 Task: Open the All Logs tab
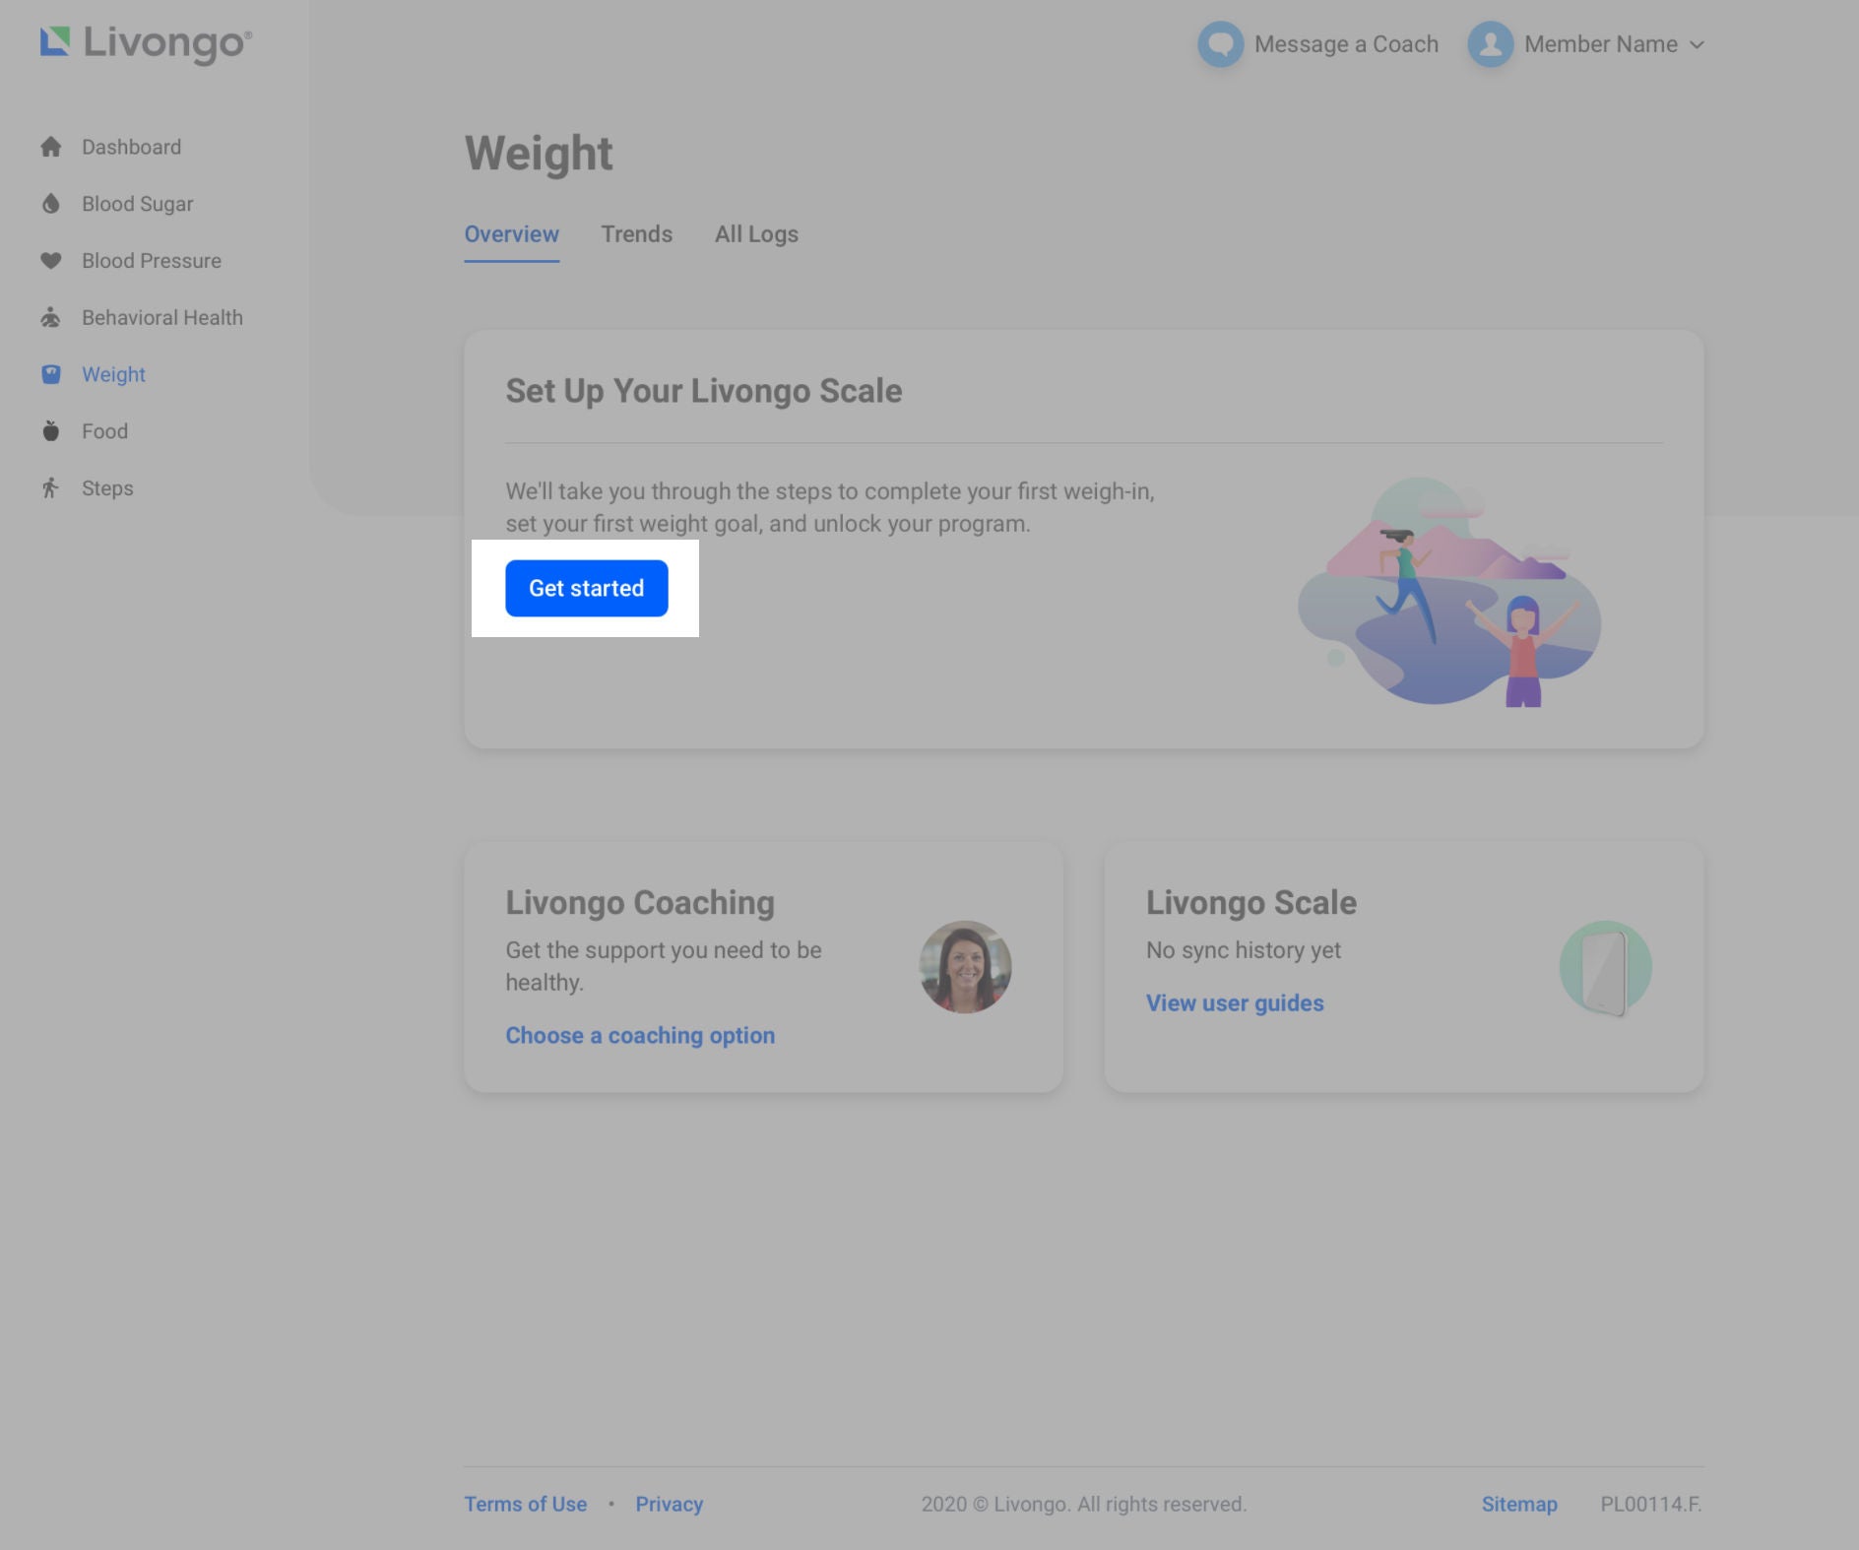(x=756, y=234)
